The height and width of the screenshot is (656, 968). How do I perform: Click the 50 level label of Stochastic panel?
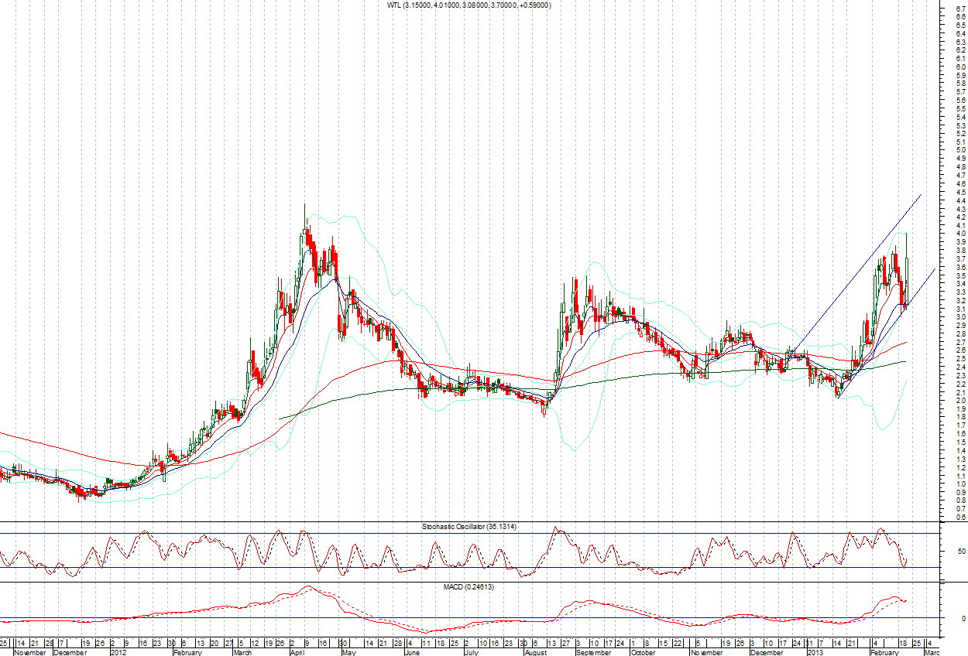point(960,552)
